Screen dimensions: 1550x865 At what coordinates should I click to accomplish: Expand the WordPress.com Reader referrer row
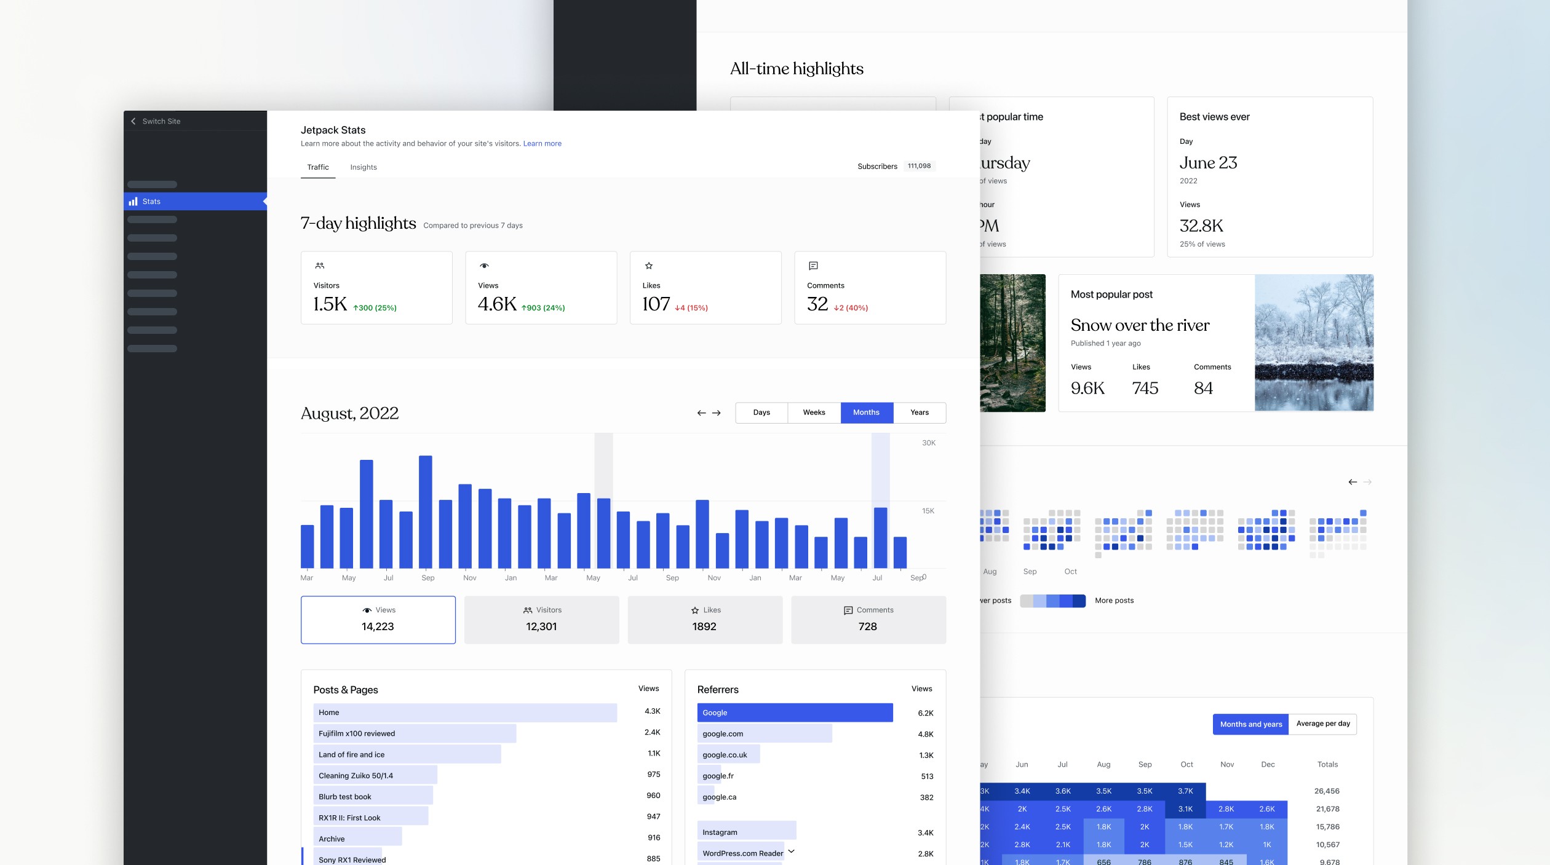point(792,851)
